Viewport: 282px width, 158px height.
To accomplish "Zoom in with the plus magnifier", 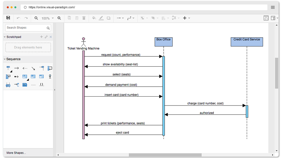I will 59,18.
